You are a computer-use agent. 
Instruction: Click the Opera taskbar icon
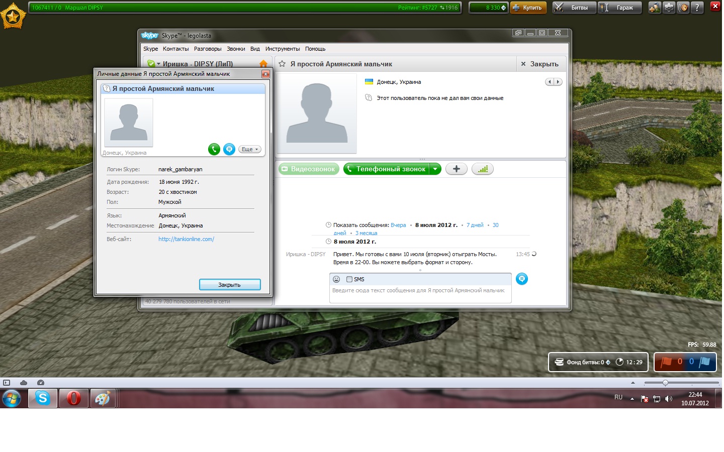point(74,398)
